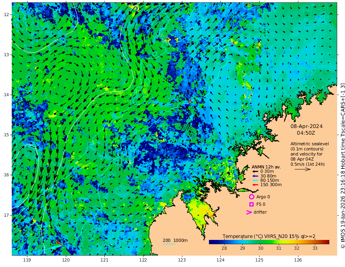Click the red ANMN mooring marker near 123E 14S
Viewport: 345px width, 267px height.
(190, 101)
